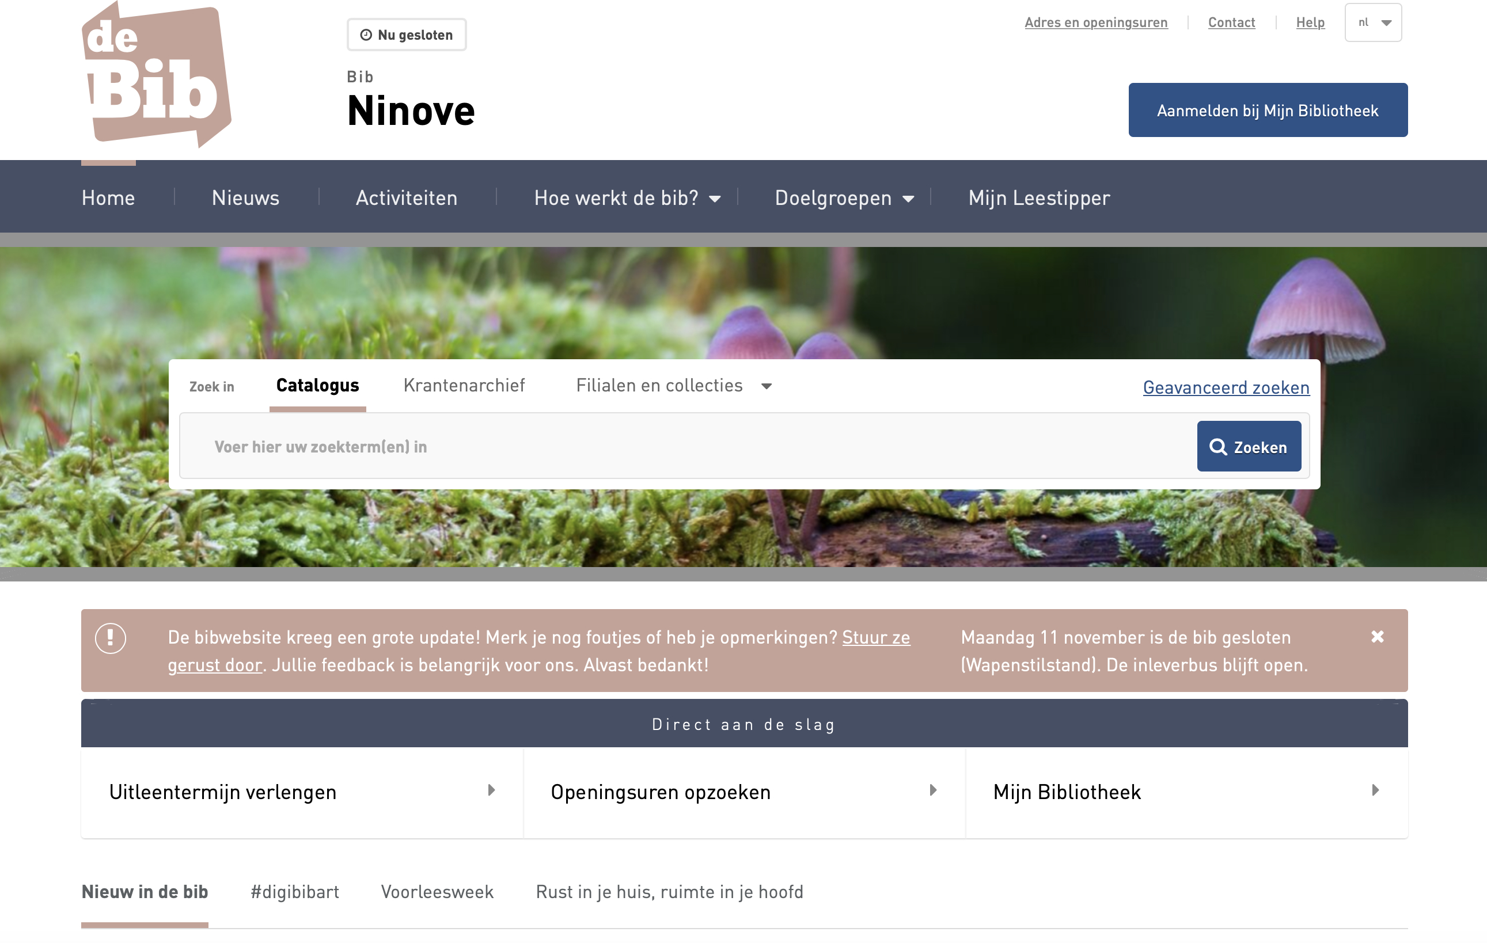The height and width of the screenshot is (943, 1487).
Task: Open Filialen en collecties dropdown
Action: [673, 386]
